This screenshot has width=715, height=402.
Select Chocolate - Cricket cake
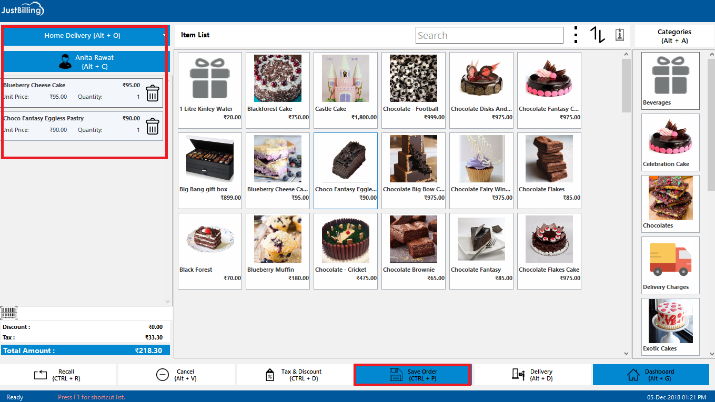pos(346,251)
